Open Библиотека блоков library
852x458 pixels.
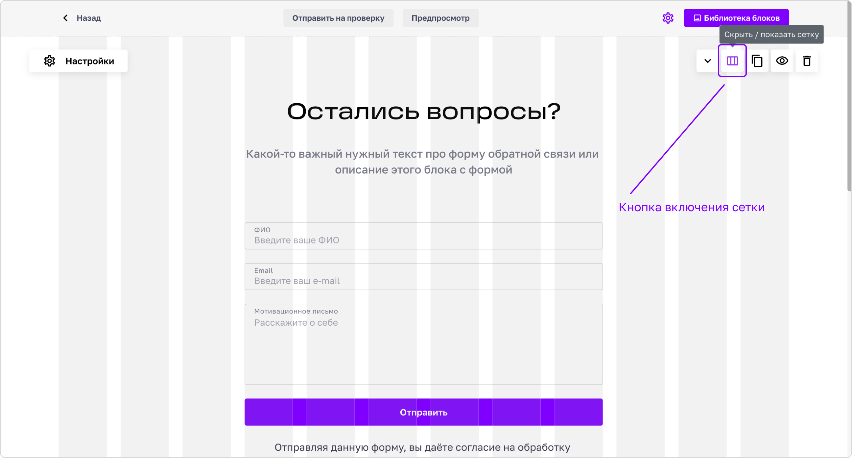point(736,18)
